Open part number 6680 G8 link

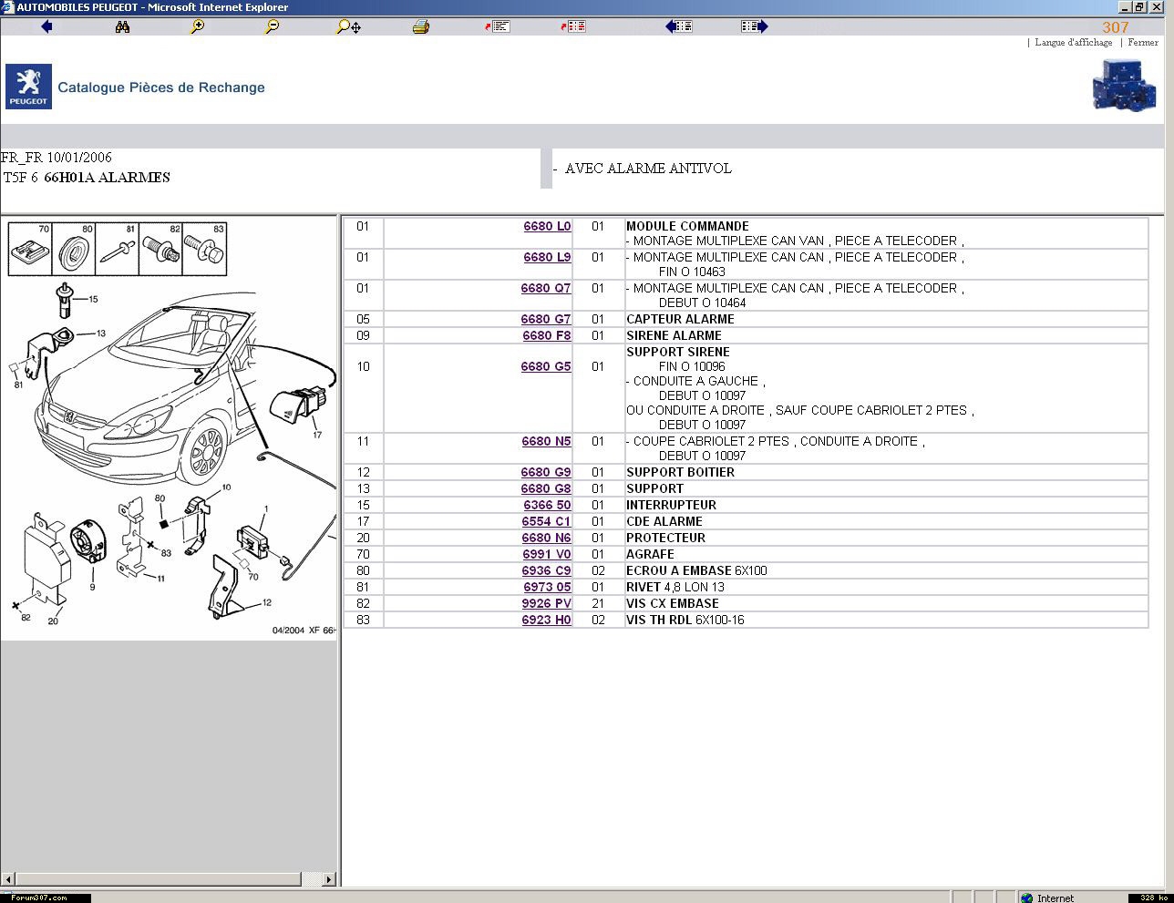(546, 488)
